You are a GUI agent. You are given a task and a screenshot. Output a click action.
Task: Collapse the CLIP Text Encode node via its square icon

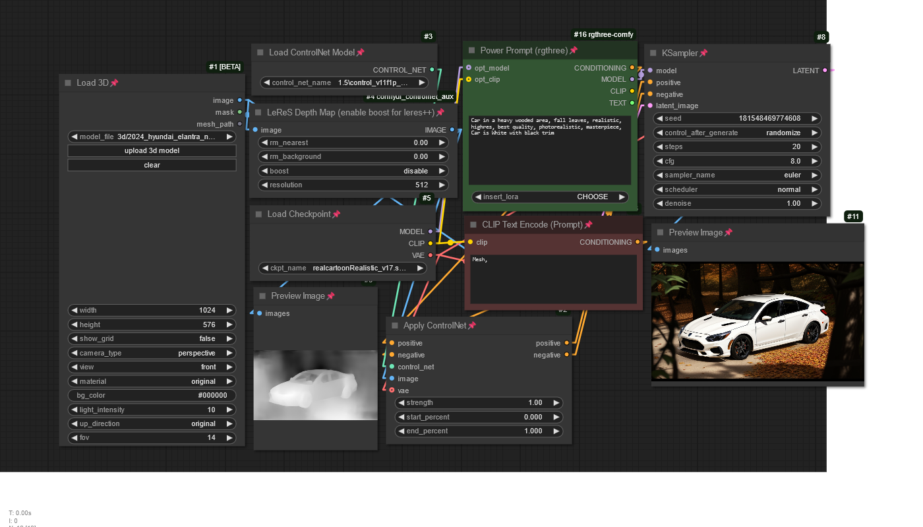473,225
